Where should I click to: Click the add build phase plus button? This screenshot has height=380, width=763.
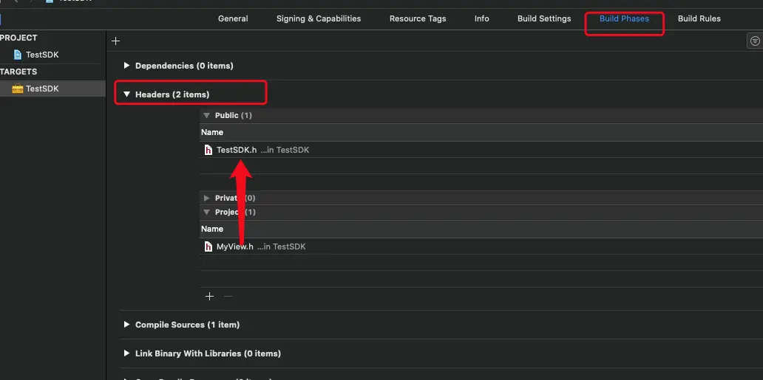click(x=116, y=41)
